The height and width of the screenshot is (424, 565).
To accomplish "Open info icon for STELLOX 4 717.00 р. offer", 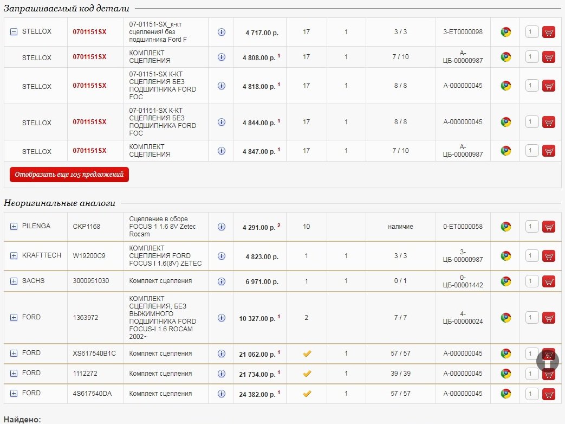I will point(222,32).
